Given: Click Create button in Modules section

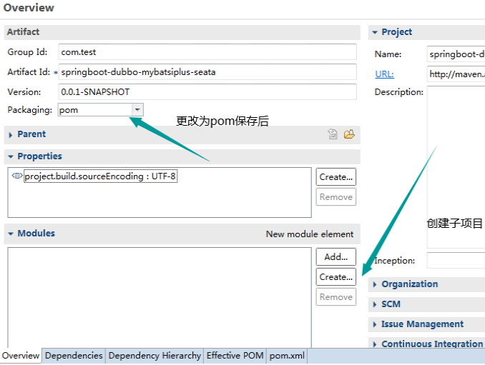Looking at the screenshot, I should (335, 277).
